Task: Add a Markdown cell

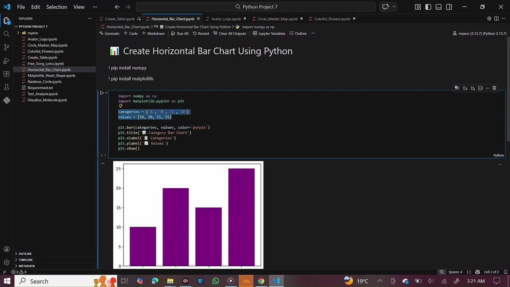Action: [153, 33]
